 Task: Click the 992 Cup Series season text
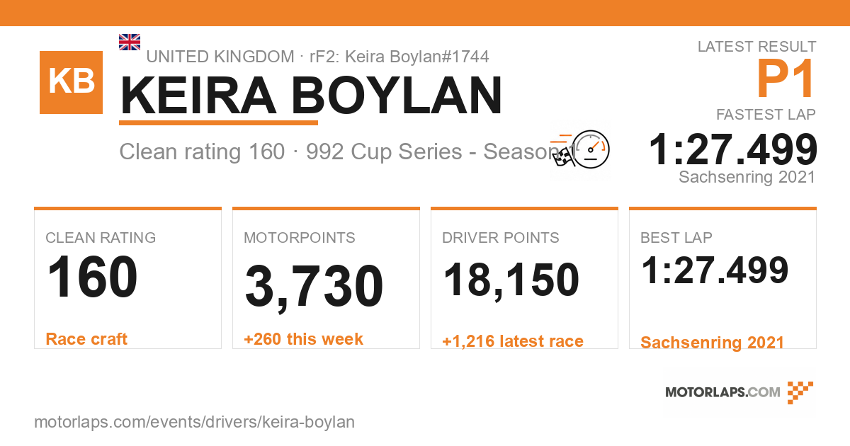(439, 151)
